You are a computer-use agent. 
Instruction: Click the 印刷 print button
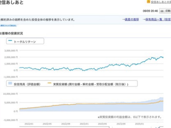click(x=165, y=11)
